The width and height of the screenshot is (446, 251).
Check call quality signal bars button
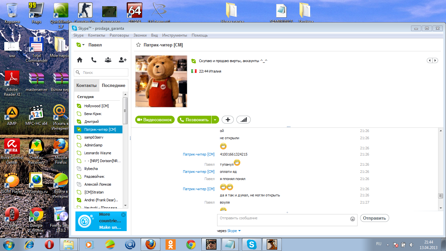244,120
